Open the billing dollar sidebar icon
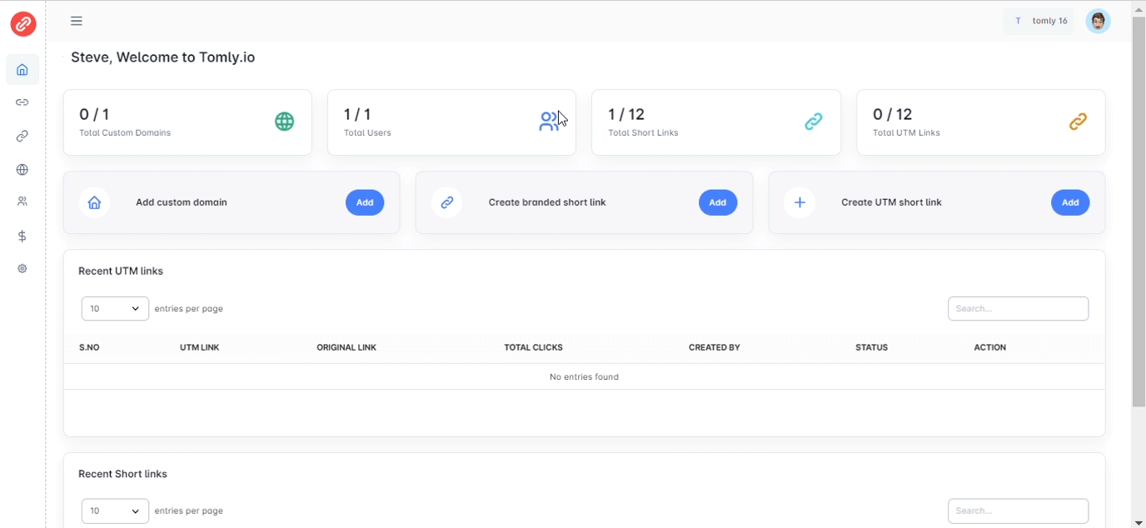Viewport: 1146px width, 528px height. coord(22,237)
